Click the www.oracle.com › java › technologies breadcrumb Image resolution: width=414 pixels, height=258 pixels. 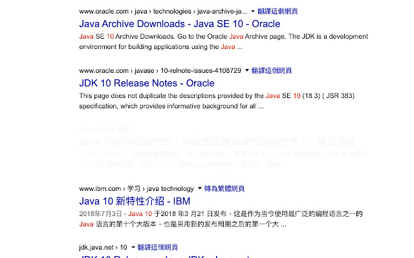[x=163, y=12]
